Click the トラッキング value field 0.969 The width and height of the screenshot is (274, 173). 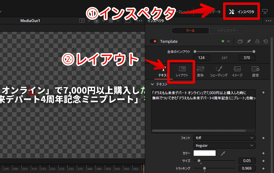(247, 168)
